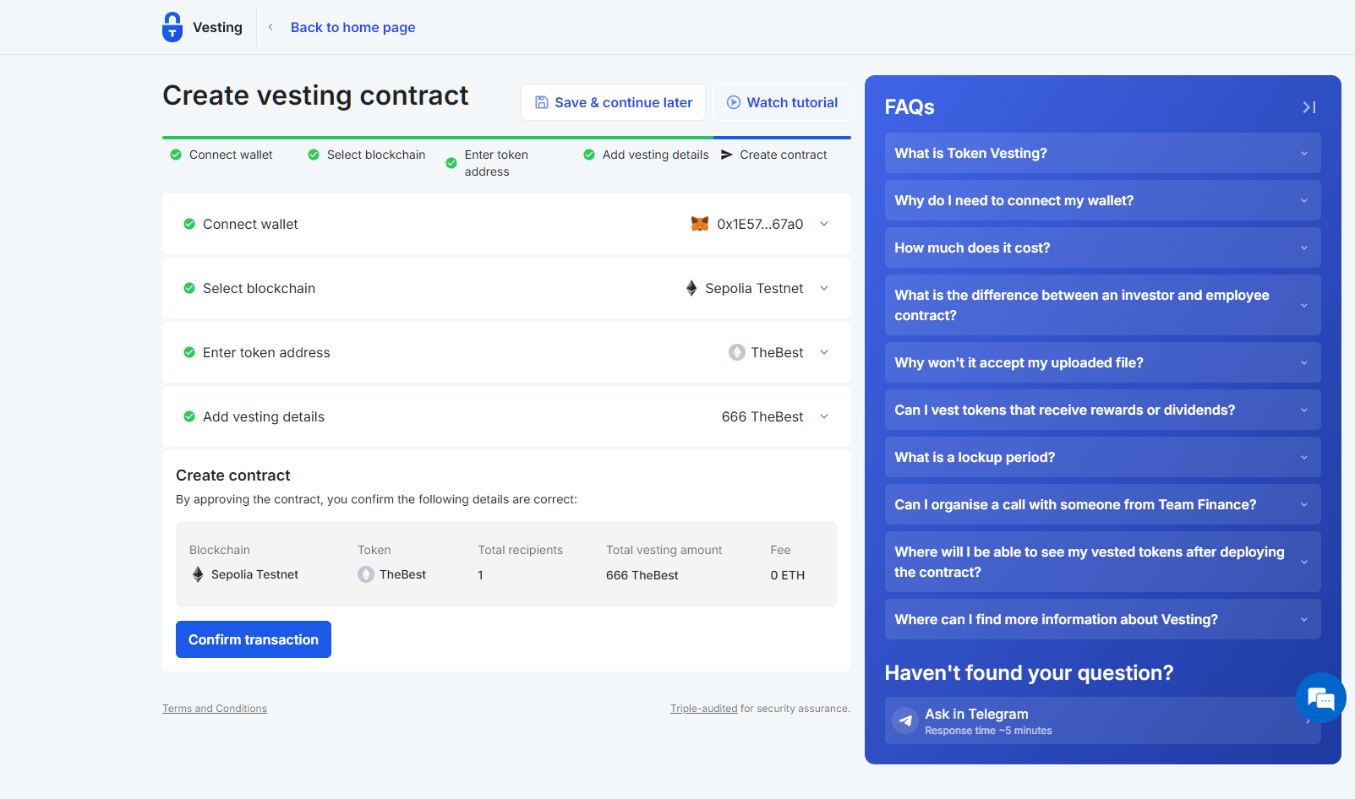Expand the Connect wallet section chevron
The image size is (1355, 799).
pos(823,224)
